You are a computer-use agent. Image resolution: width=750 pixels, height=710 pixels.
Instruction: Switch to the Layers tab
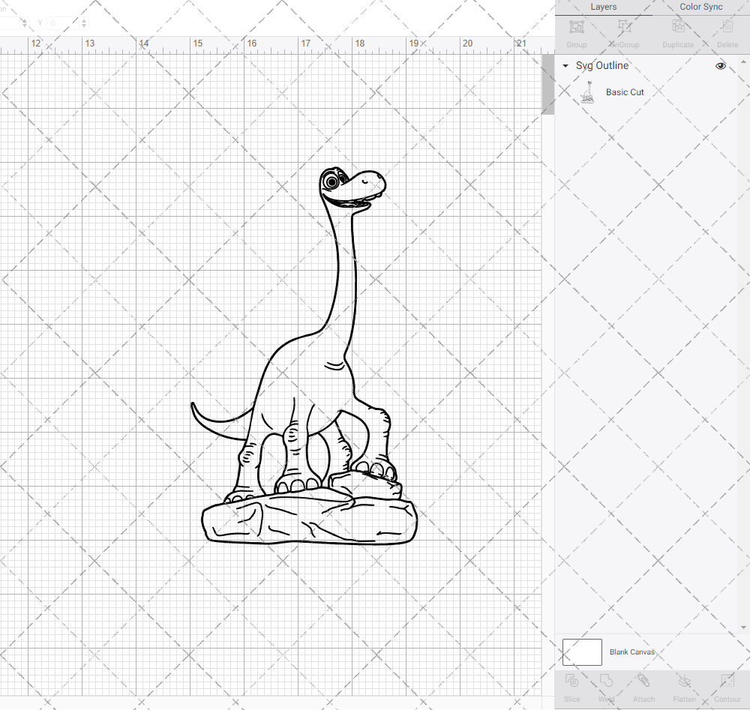pos(603,7)
